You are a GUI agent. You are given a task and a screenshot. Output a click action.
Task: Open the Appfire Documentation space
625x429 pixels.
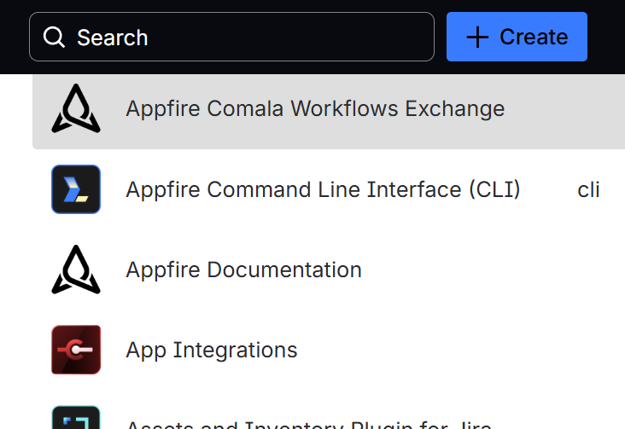243,270
